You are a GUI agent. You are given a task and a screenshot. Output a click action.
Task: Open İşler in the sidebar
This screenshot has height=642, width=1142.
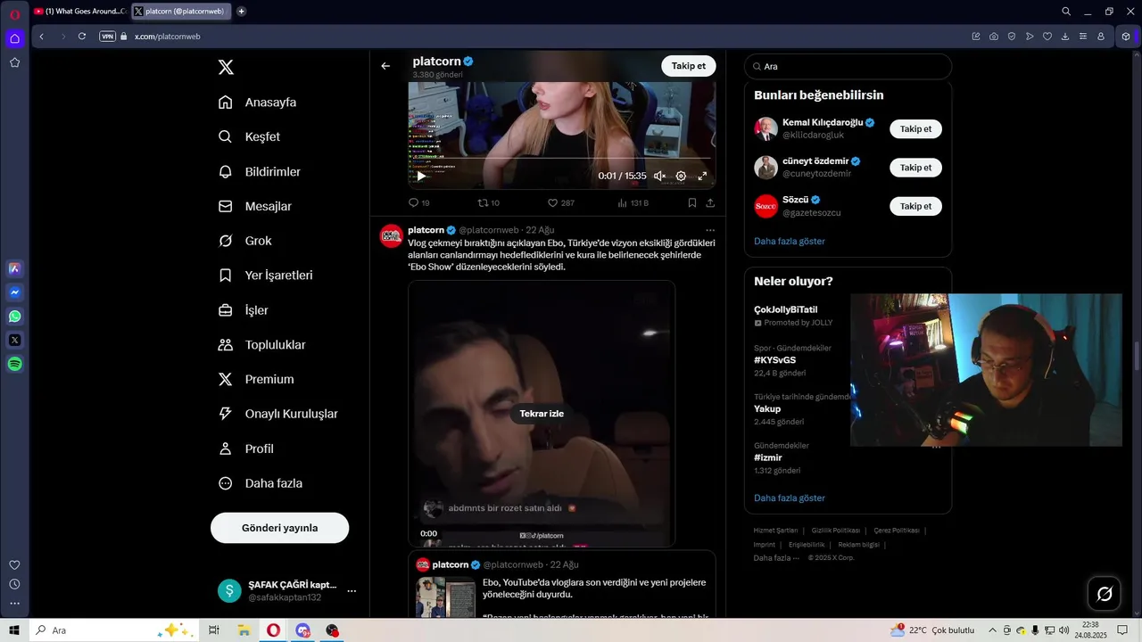coord(243,310)
